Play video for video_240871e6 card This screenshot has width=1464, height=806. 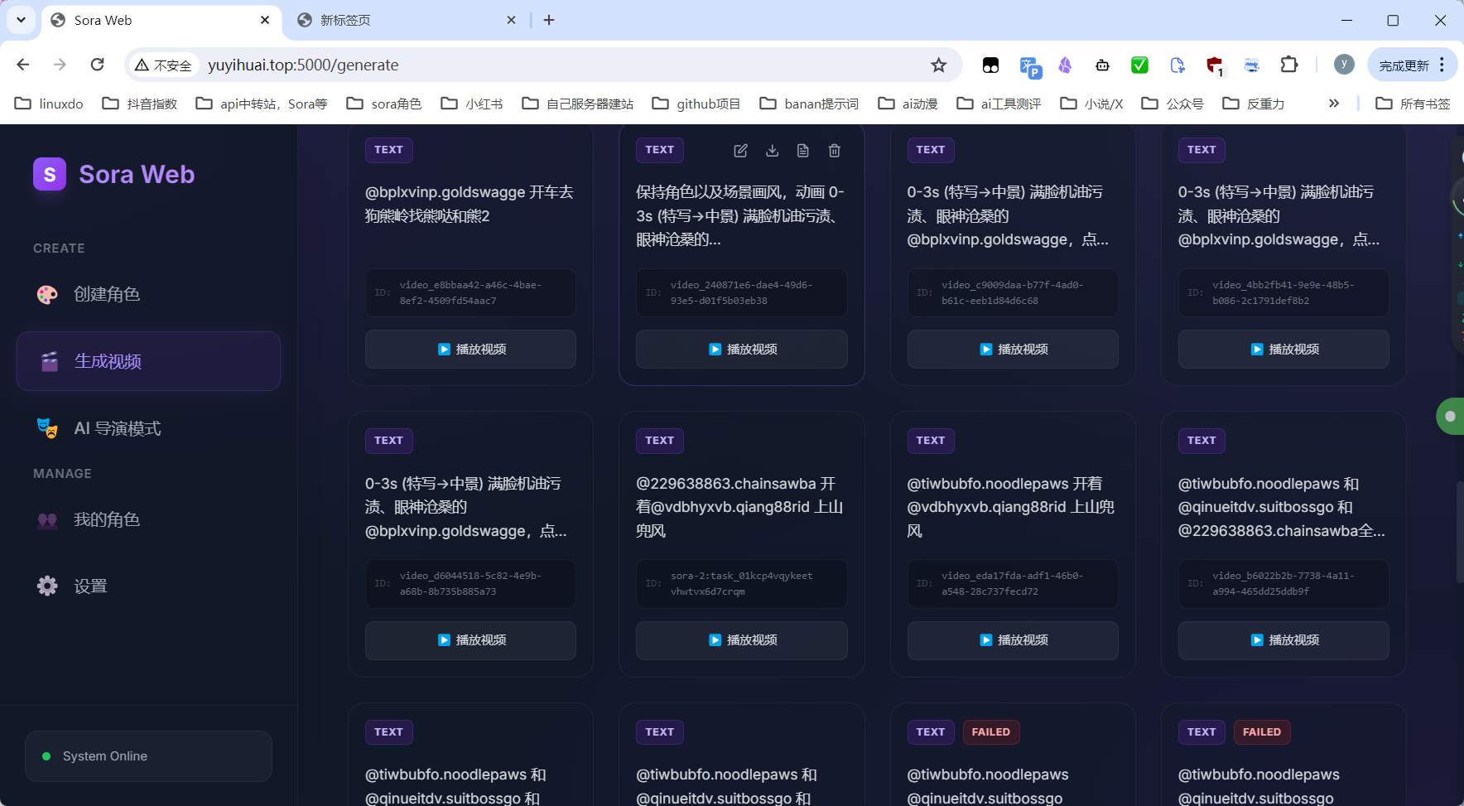[741, 349]
